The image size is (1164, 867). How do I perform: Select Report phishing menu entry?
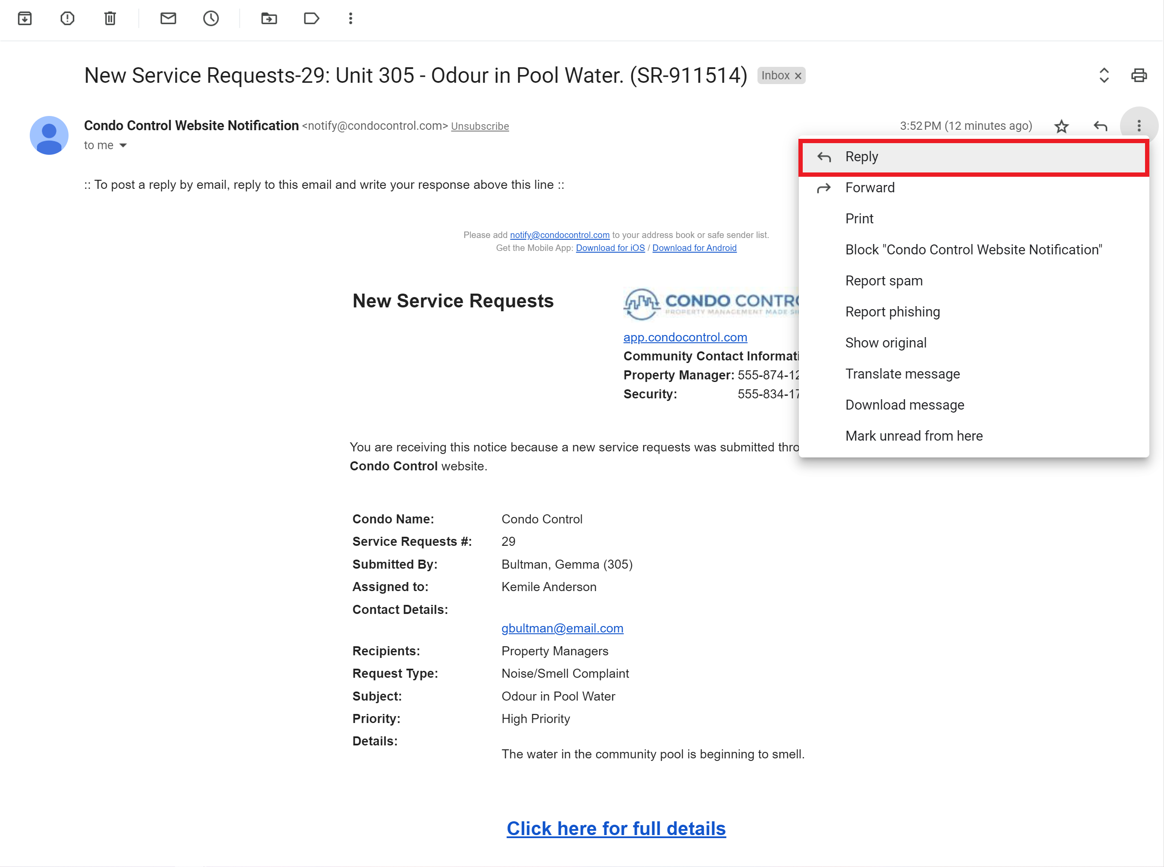[973, 311]
